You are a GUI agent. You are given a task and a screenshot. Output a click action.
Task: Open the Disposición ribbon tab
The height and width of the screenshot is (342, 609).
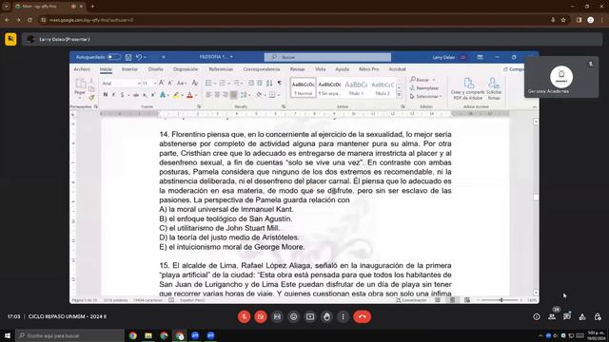186,69
